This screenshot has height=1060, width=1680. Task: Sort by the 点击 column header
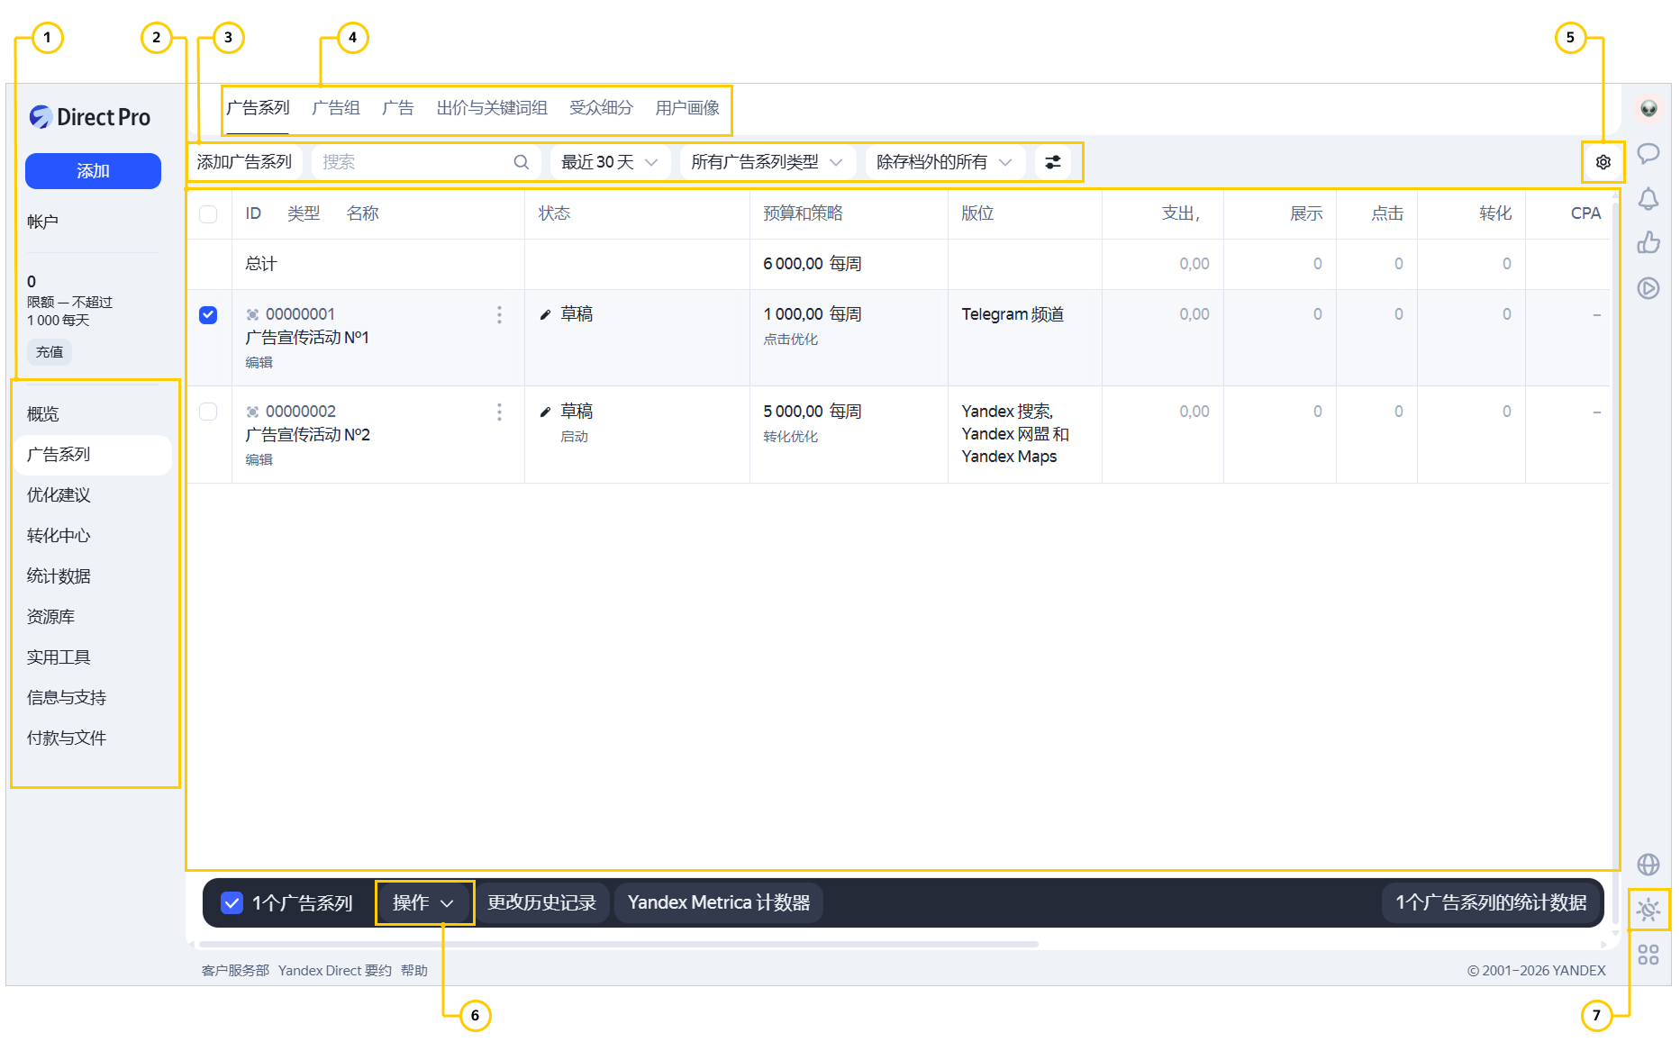click(1387, 213)
